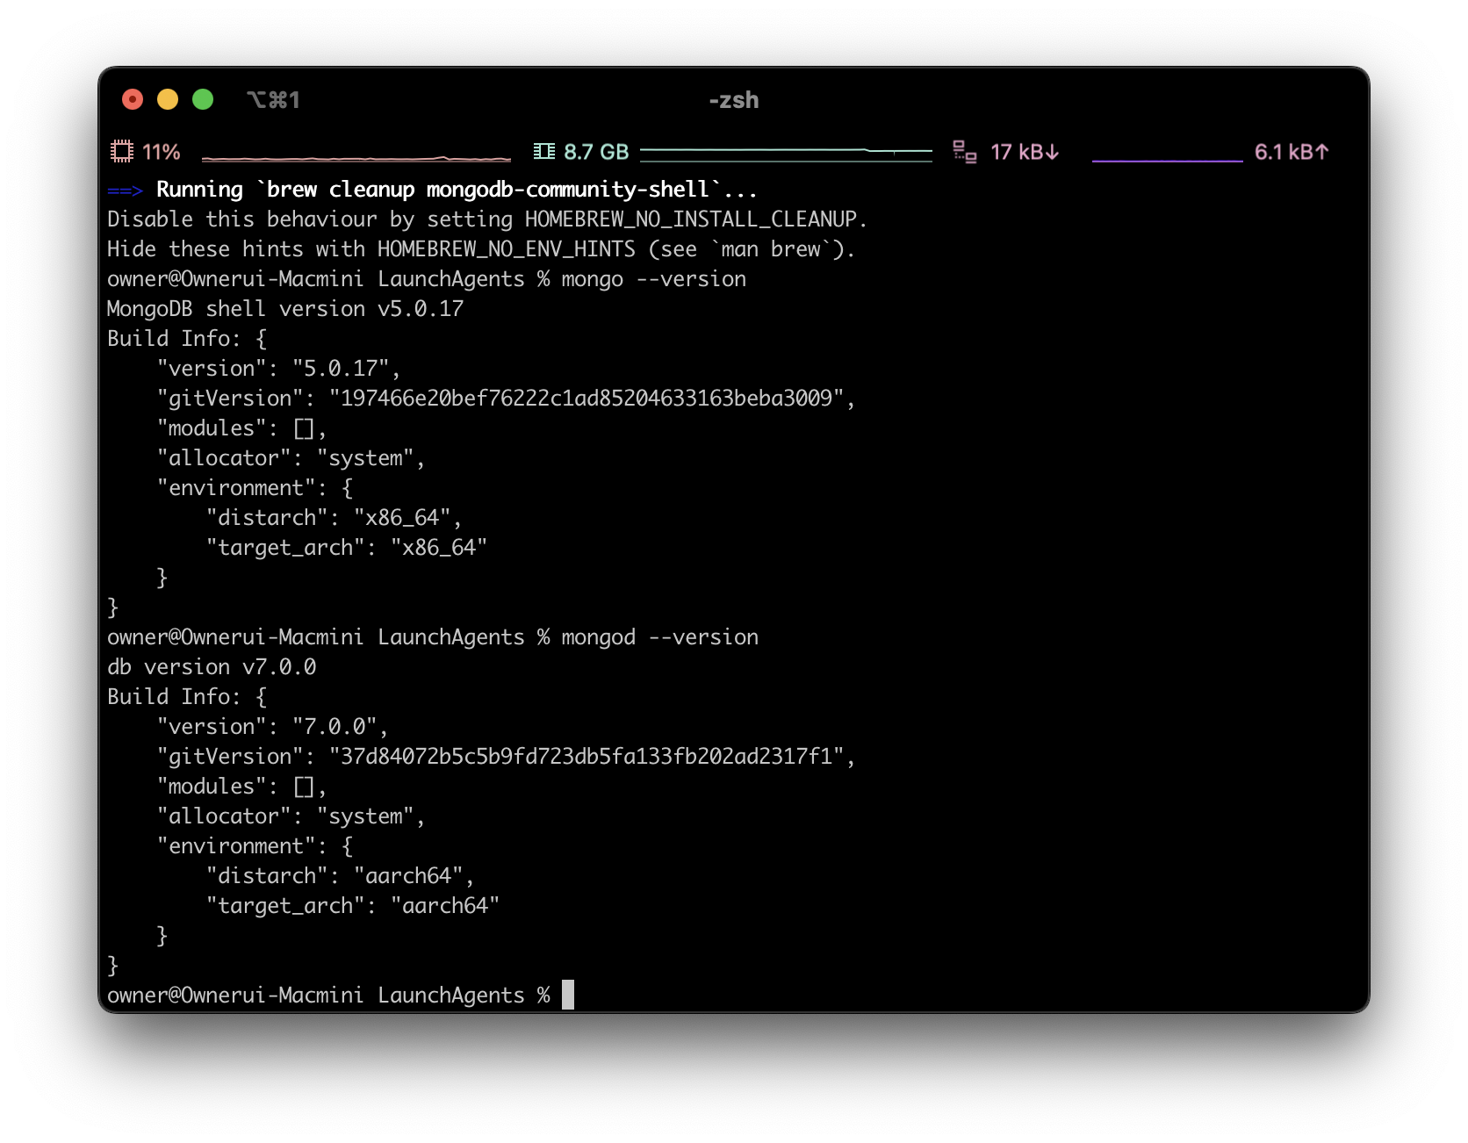Click the "target_arch": "x86_64" line
The width and height of the screenshot is (1468, 1143).
(x=347, y=548)
